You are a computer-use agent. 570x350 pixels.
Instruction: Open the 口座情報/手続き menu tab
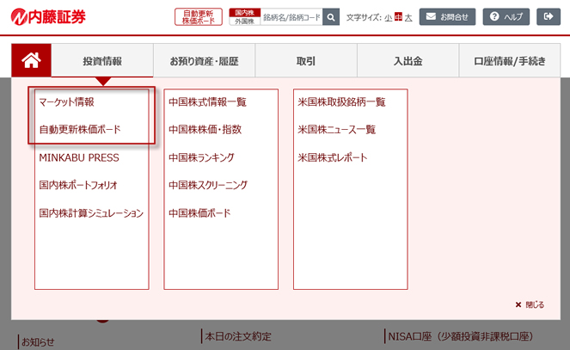click(x=509, y=61)
